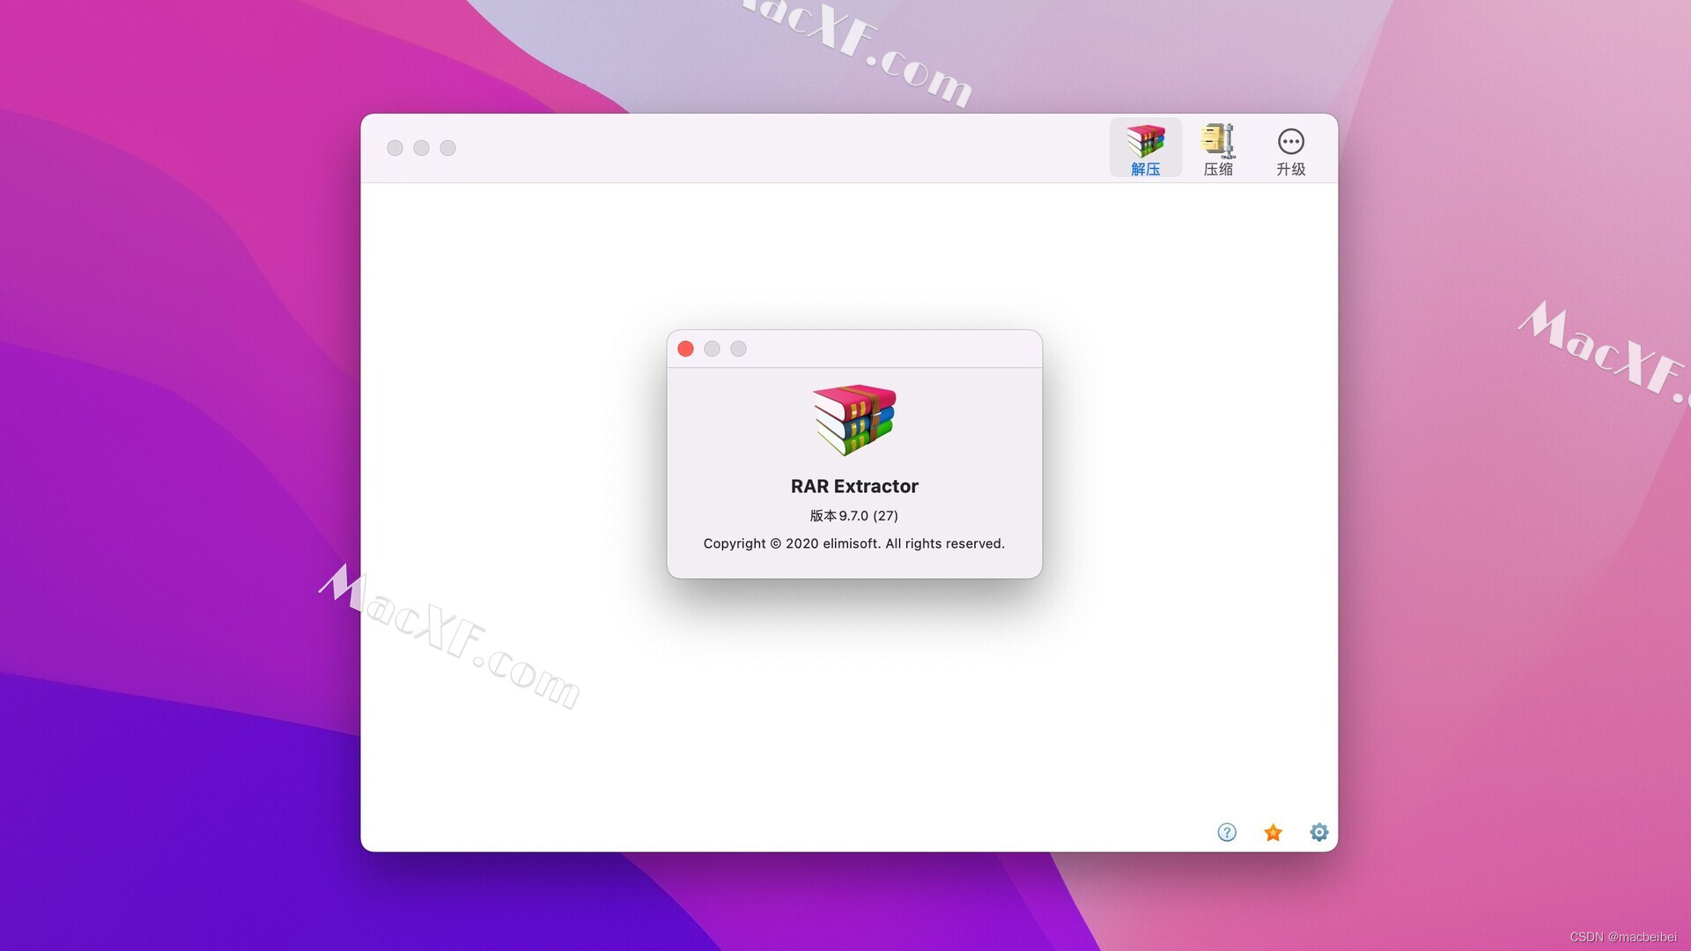Rate the app using the orange star icon
This screenshot has height=951, width=1691.
coord(1273,831)
